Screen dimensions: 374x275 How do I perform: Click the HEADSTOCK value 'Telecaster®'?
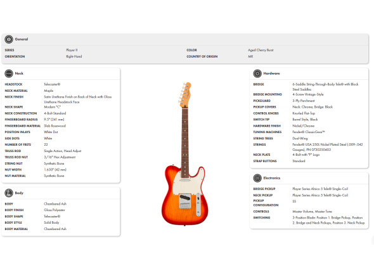[x=52, y=84]
